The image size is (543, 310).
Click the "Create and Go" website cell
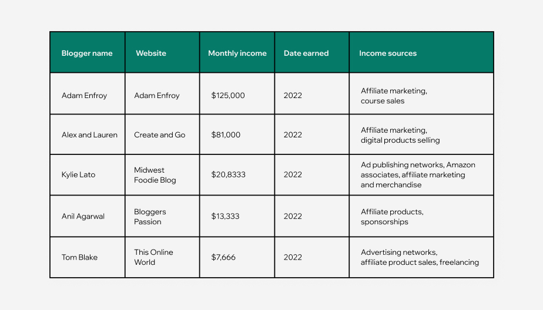pos(159,135)
